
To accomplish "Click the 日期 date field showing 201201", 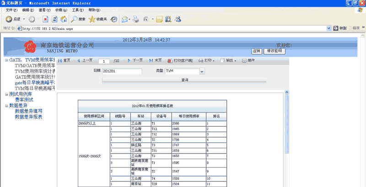I will click(x=122, y=71).
